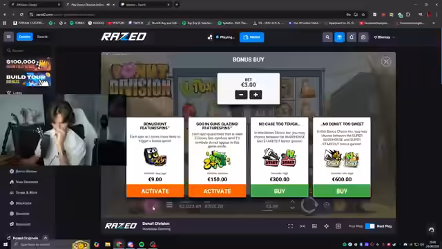Image resolution: width=442 pixels, height=249 pixels.
Task: Open the rewards gift icon in header
Action: [339, 37]
